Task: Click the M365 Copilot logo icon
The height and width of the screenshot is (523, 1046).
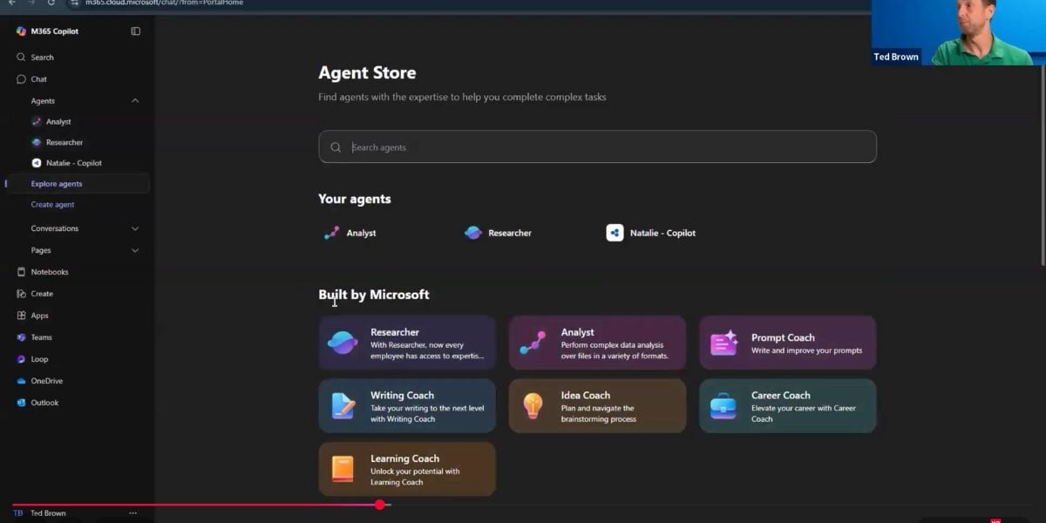Action: coord(21,31)
